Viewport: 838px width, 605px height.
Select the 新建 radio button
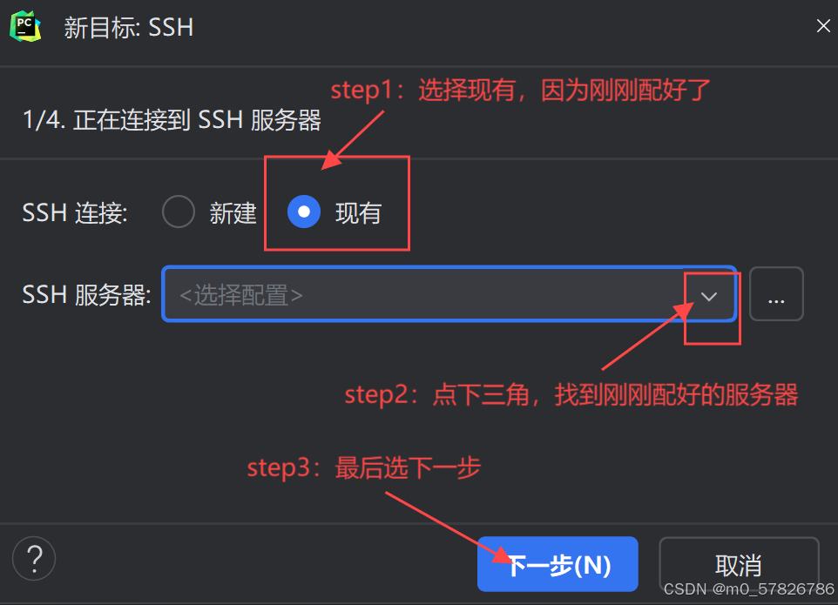pos(179,212)
